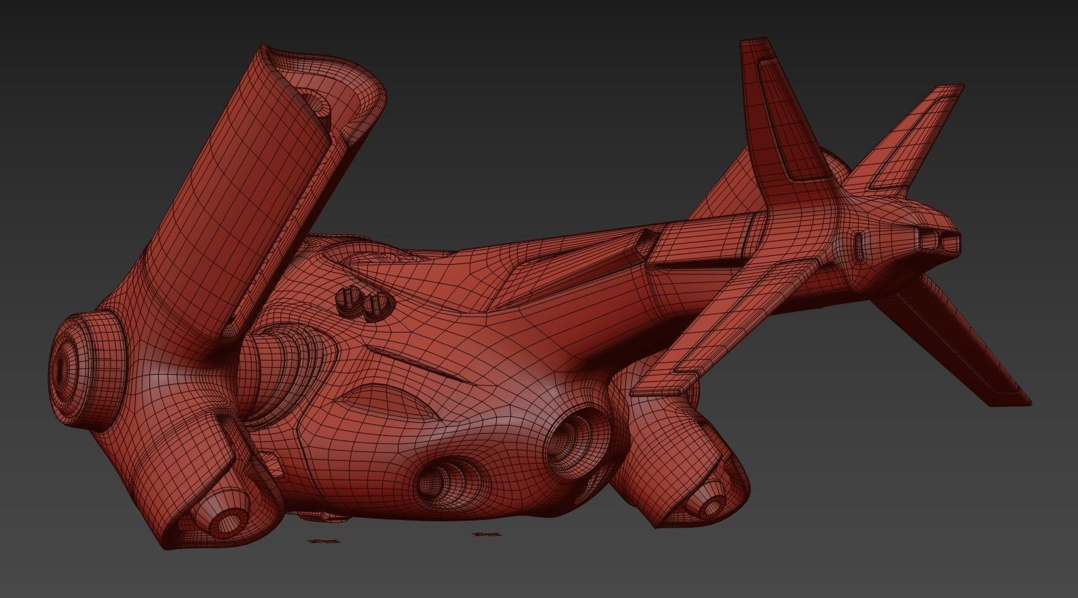
Task: Click the twin small cylinders atop fuselage
Action: tap(365, 303)
